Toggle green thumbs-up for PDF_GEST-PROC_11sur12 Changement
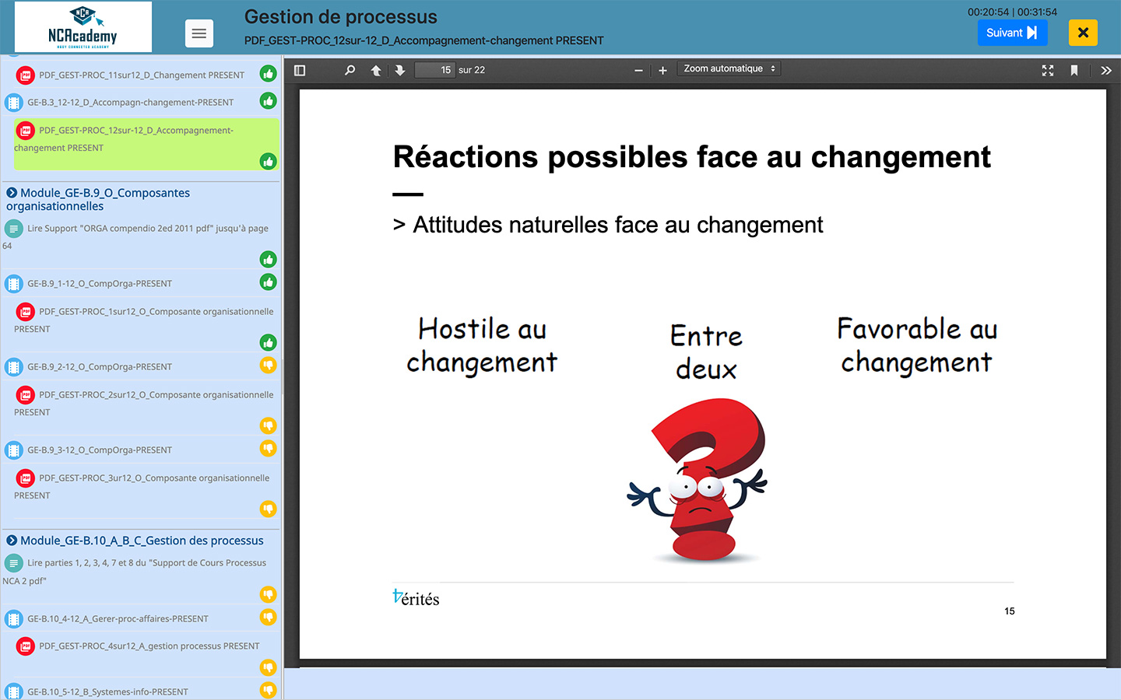This screenshot has width=1121, height=700. (268, 74)
